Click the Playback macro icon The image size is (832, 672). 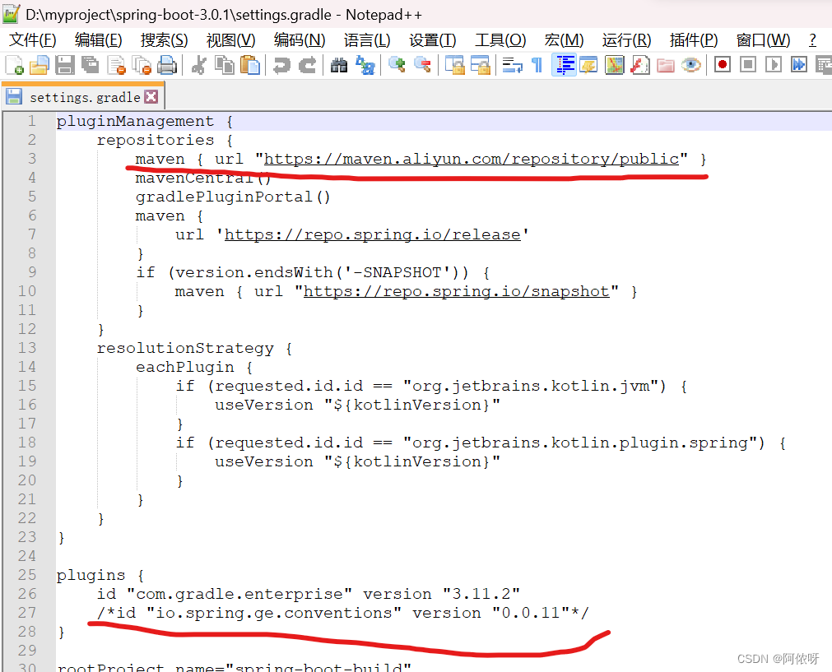773,65
